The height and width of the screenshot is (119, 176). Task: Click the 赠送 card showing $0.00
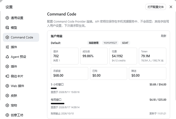[148, 73]
